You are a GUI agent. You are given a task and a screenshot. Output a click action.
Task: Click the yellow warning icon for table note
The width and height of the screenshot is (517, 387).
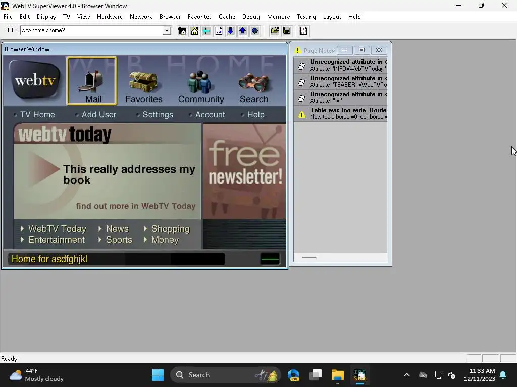[x=301, y=114]
